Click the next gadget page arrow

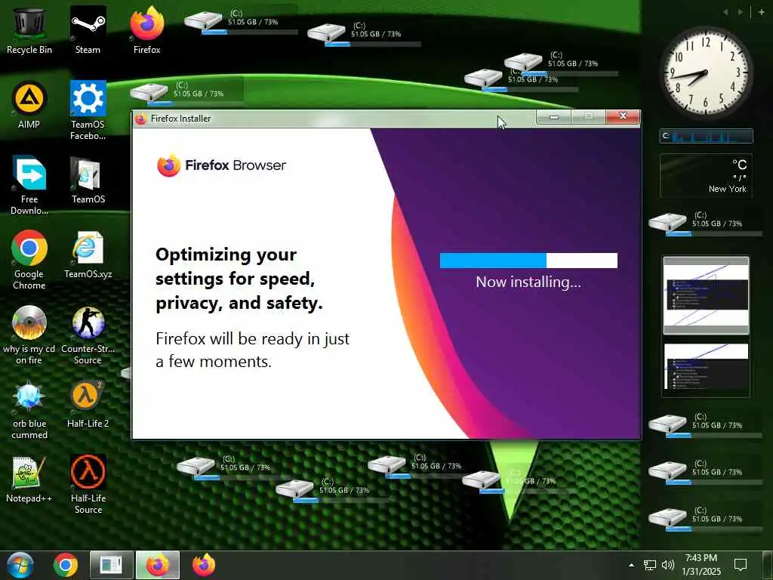coord(741,12)
